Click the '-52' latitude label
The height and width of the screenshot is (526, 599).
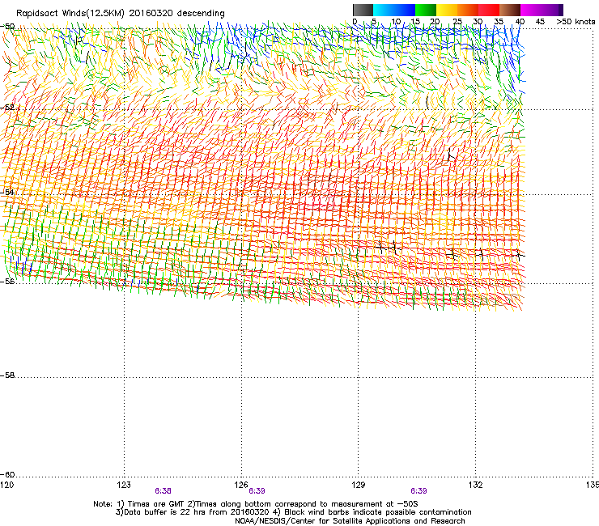[7, 108]
